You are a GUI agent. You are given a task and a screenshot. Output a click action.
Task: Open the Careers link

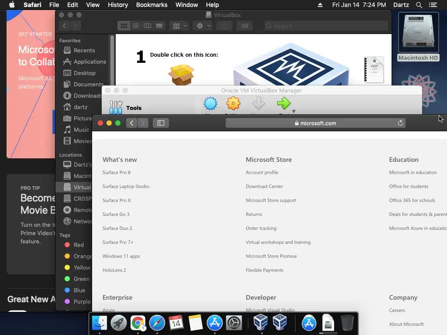pos(397,310)
